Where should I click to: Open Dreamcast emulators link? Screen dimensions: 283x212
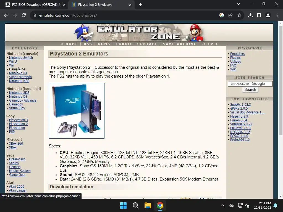pos(17,159)
